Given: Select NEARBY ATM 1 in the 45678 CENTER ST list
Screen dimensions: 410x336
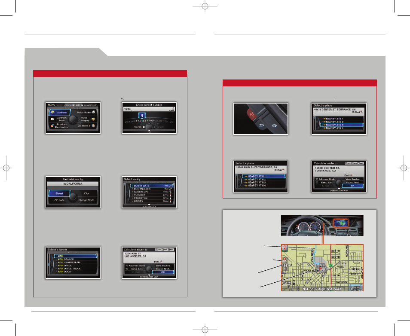Looking at the screenshot, I should click(x=342, y=119).
